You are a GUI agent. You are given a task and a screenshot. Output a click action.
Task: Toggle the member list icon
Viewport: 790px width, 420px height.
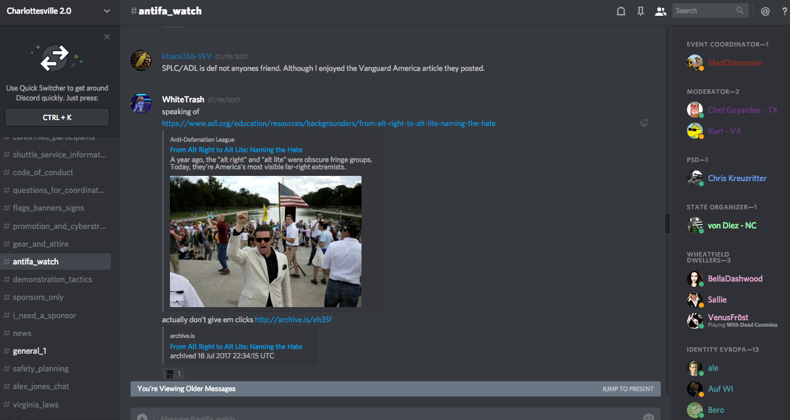tap(660, 11)
